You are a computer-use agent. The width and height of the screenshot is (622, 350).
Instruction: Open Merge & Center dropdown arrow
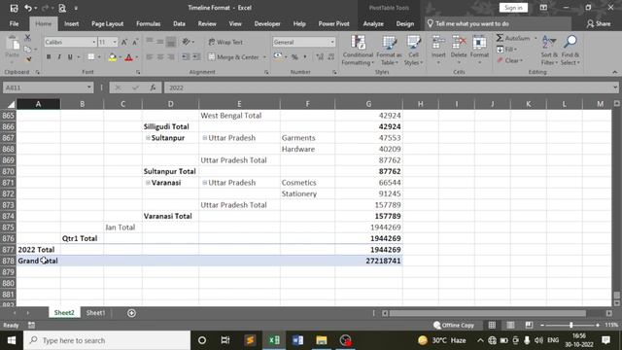pos(264,57)
